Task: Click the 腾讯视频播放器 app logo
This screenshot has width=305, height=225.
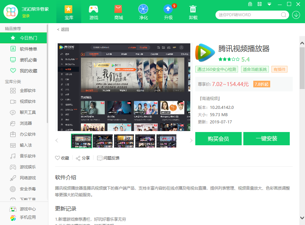Action: [205, 52]
